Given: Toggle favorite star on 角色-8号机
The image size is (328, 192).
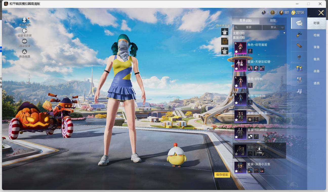Looking at the screenshot, I should 236,86.
